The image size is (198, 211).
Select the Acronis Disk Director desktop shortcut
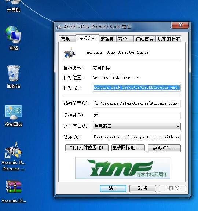coord(14,156)
